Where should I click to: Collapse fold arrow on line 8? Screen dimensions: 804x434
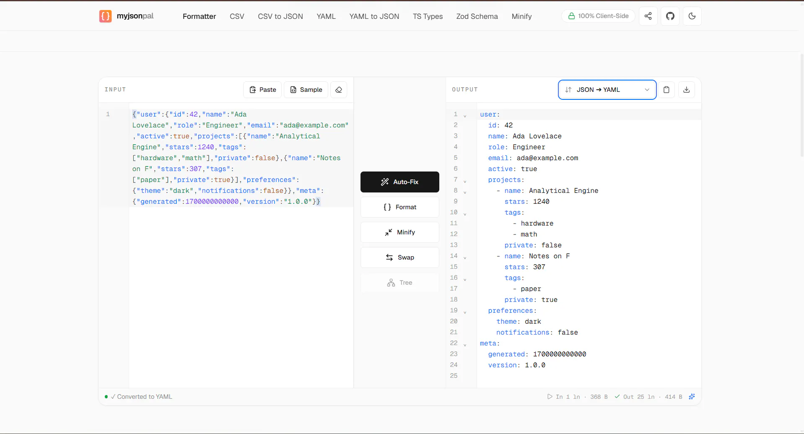click(x=465, y=192)
